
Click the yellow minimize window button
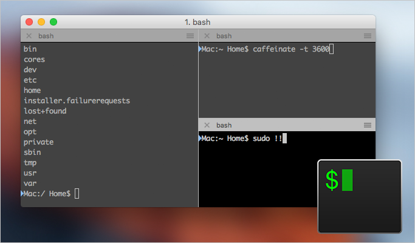click(x=41, y=22)
